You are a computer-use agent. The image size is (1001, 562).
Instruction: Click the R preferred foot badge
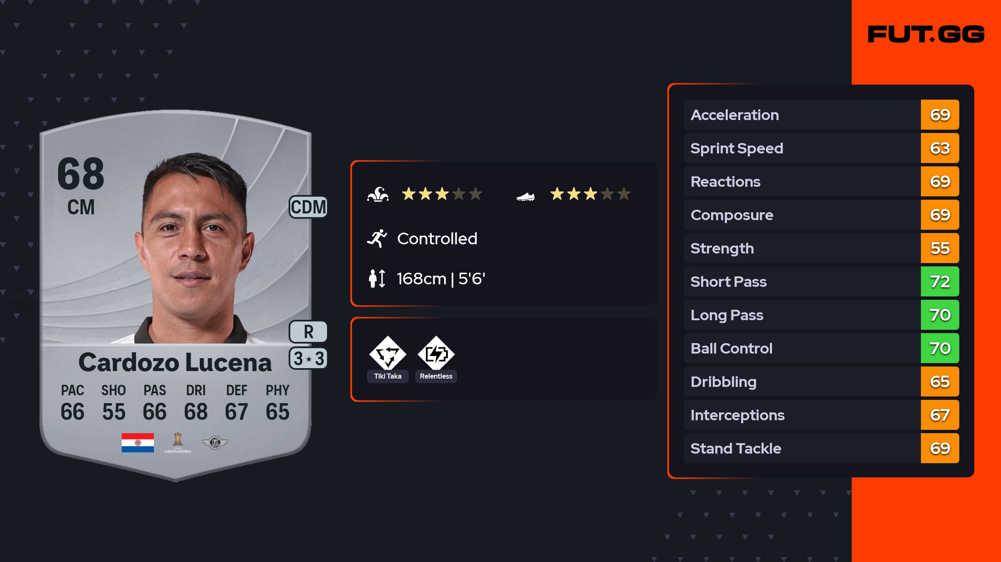click(x=308, y=332)
